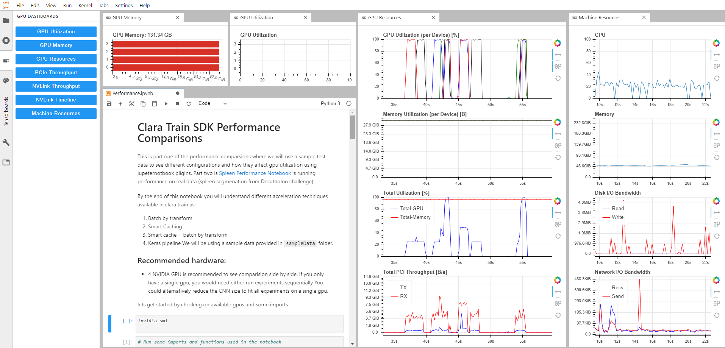725x348 pixels.
Task: Toggle pan tool on Total PCI Throughput chart
Action: (x=558, y=292)
